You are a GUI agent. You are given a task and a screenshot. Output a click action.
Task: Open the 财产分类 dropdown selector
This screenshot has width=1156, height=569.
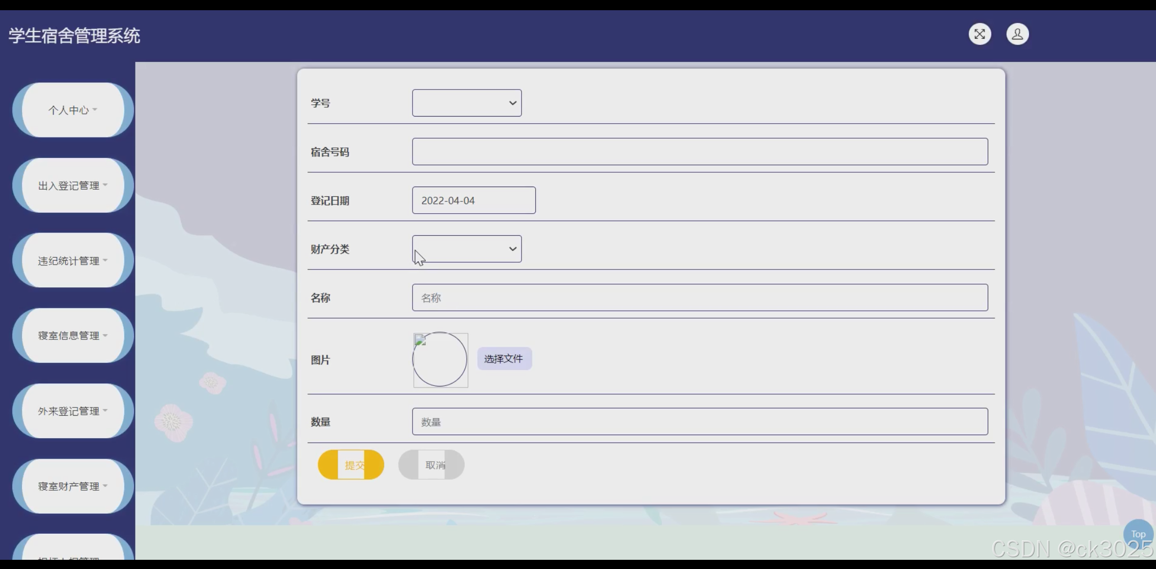click(467, 249)
